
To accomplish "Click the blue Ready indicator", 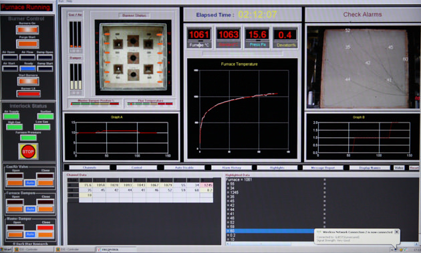I will point(27,68).
